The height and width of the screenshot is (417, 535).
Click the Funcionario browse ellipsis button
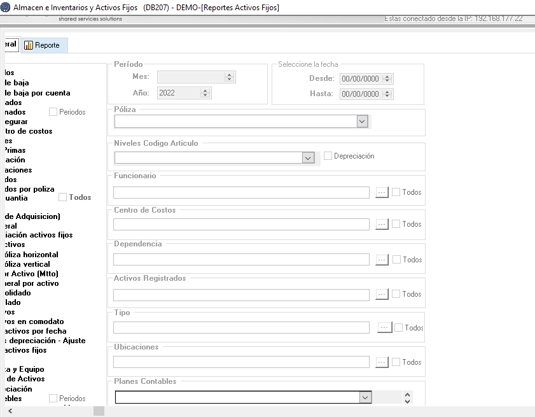point(382,192)
